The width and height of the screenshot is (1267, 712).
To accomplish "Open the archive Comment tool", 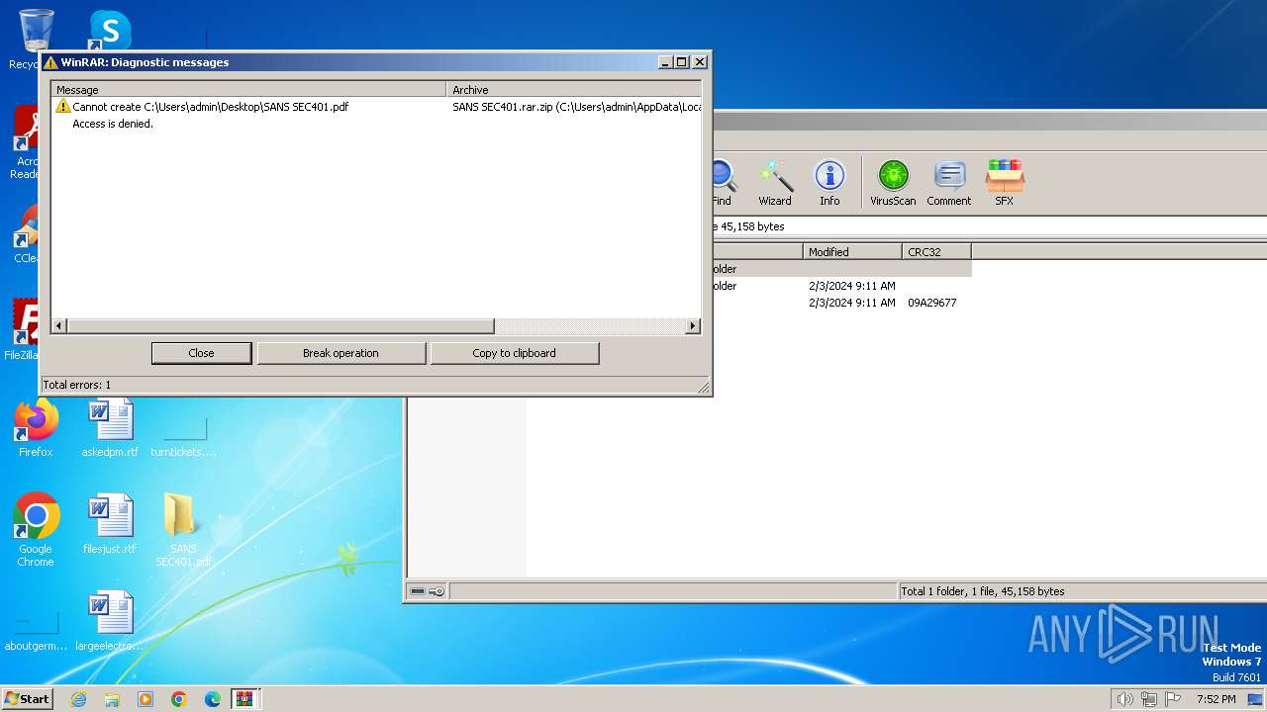I will (x=949, y=183).
